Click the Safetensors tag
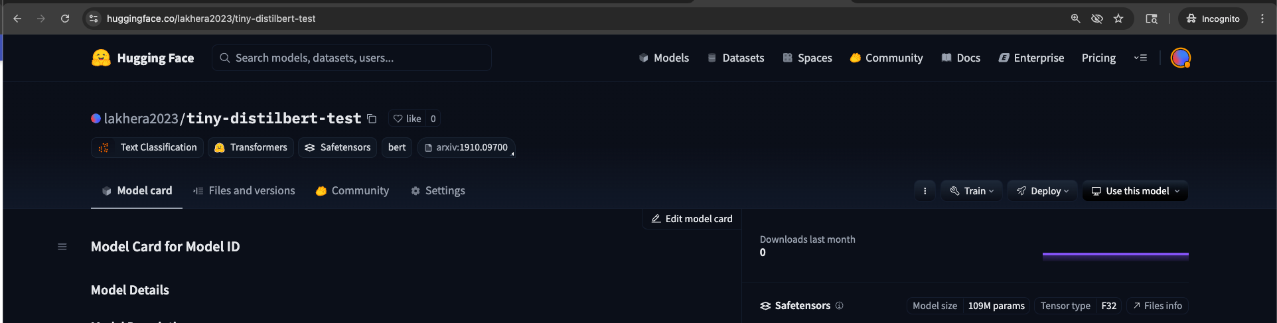This screenshot has width=1277, height=323. pos(337,147)
